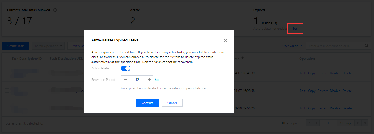Go to the next page using pagination arrow

coord(358,123)
